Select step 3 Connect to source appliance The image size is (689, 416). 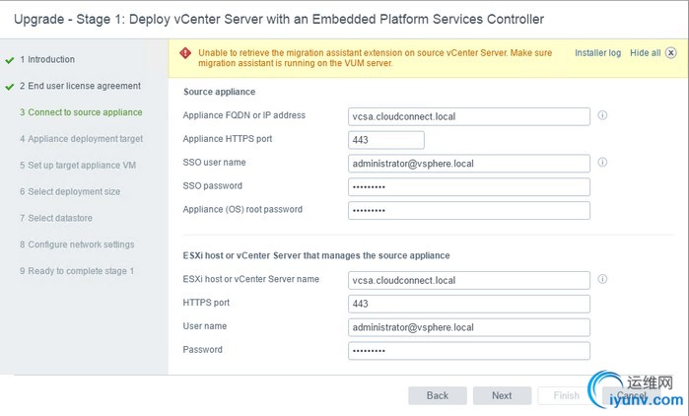tap(81, 112)
